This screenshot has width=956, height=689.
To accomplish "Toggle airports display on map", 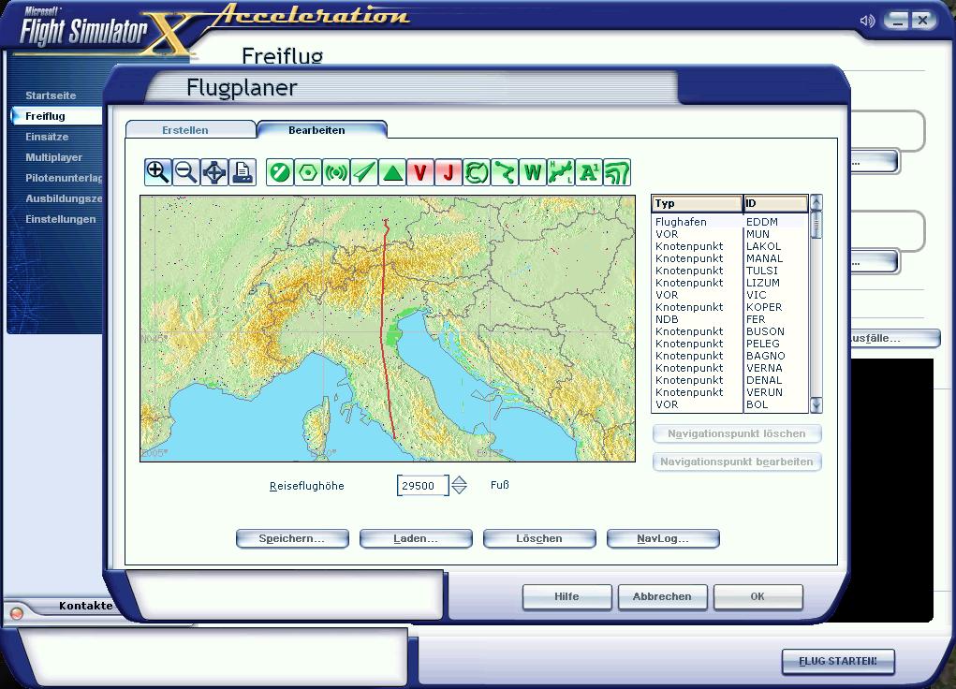I will [x=281, y=172].
